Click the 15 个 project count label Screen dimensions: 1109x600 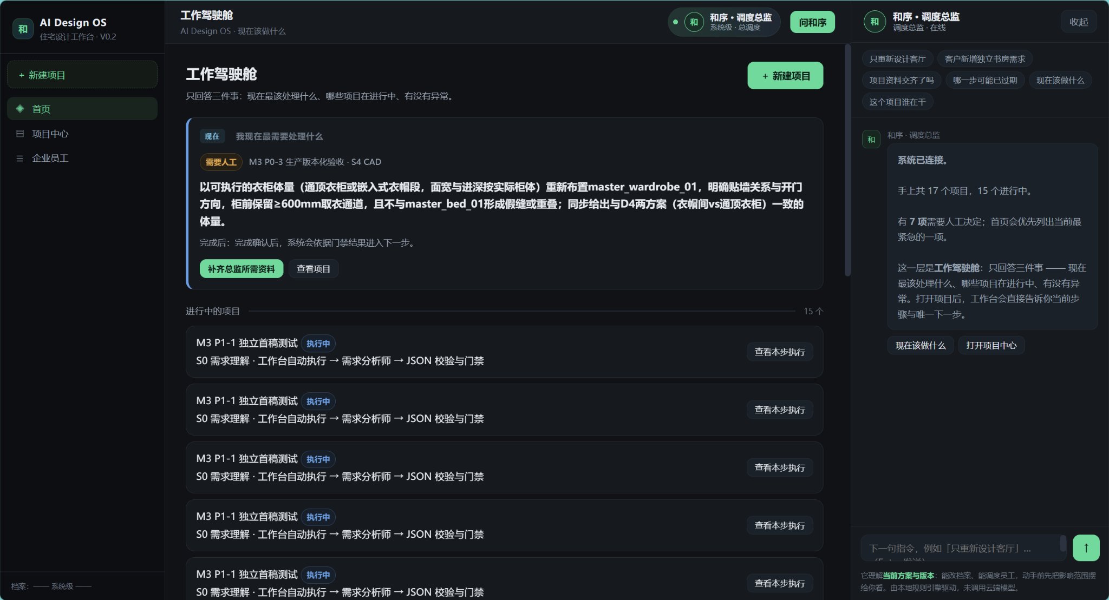pyautogui.click(x=813, y=311)
